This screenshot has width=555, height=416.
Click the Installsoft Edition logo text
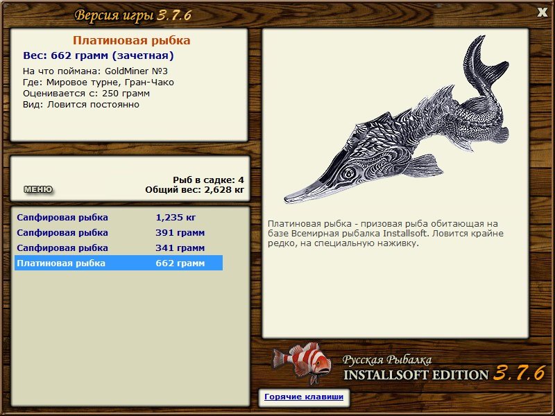point(416,375)
